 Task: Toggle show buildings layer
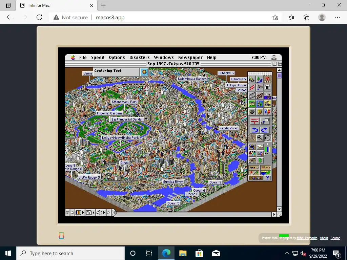click(x=254, y=168)
